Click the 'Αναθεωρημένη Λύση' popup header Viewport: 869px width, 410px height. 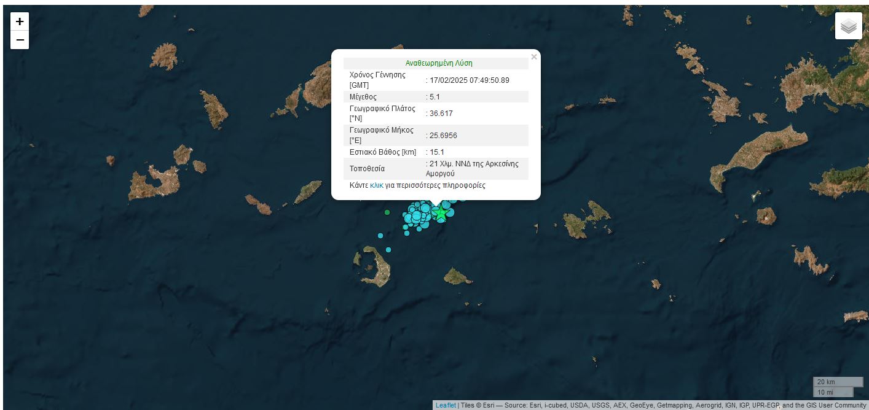coord(438,63)
